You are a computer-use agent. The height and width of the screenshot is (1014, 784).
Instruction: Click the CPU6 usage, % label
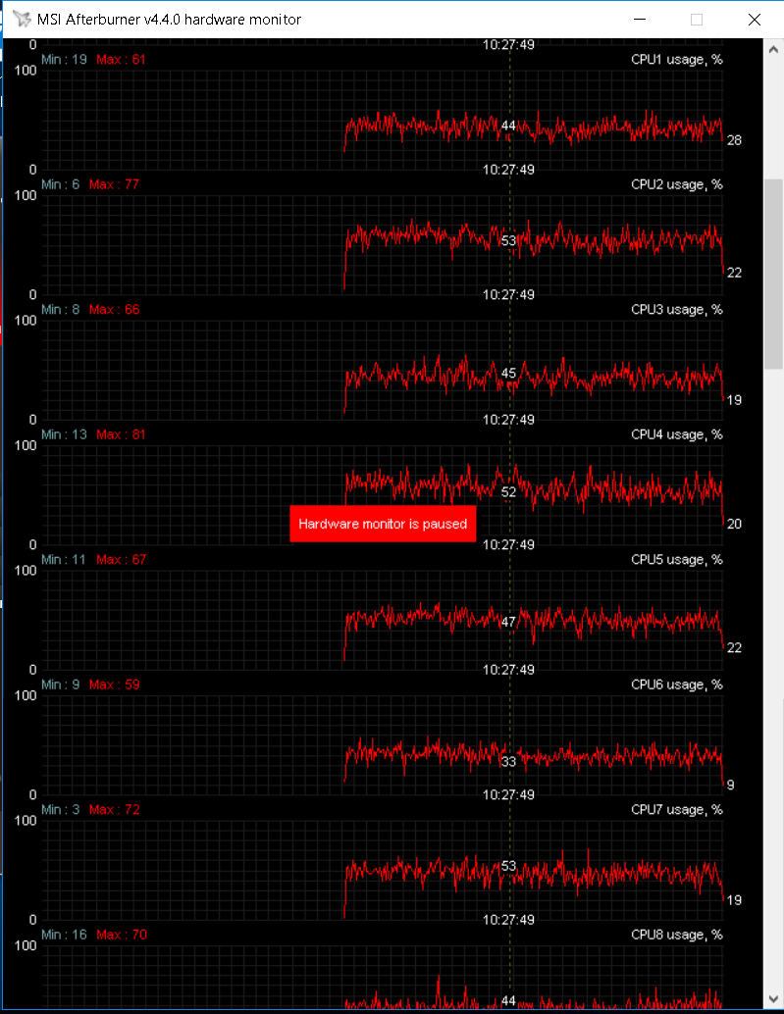[x=677, y=684]
